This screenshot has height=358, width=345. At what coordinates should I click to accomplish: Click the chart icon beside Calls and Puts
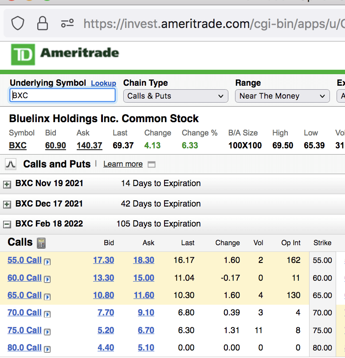11,164
